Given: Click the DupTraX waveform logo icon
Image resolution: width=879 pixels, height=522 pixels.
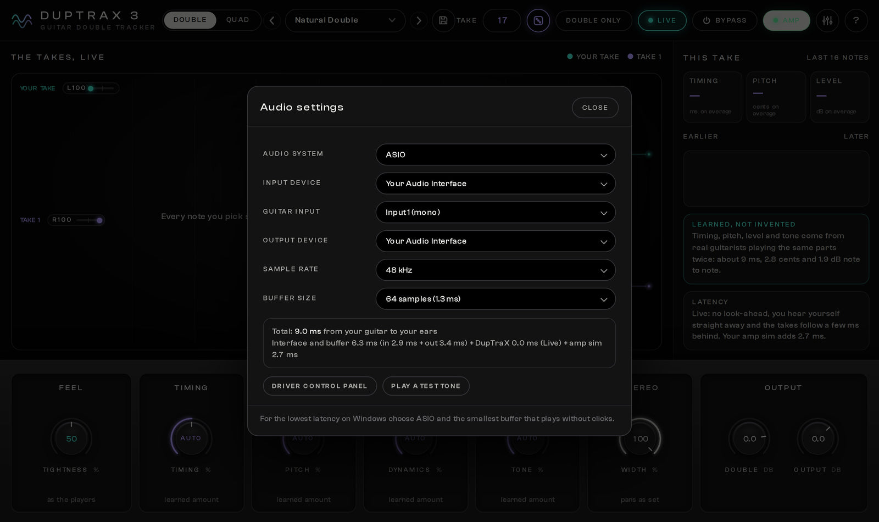Looking at the screenshot, I should (22, 21).
